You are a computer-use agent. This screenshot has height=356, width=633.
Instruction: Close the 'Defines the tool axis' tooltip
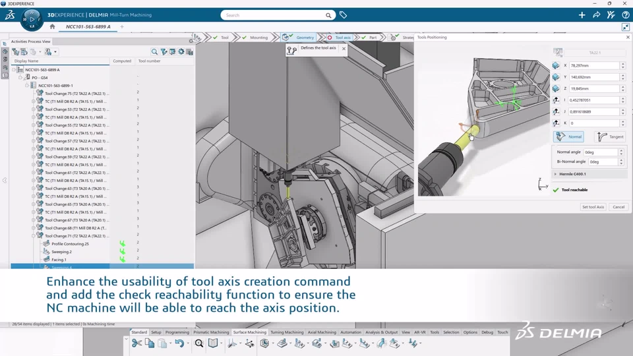pos(344,48)
